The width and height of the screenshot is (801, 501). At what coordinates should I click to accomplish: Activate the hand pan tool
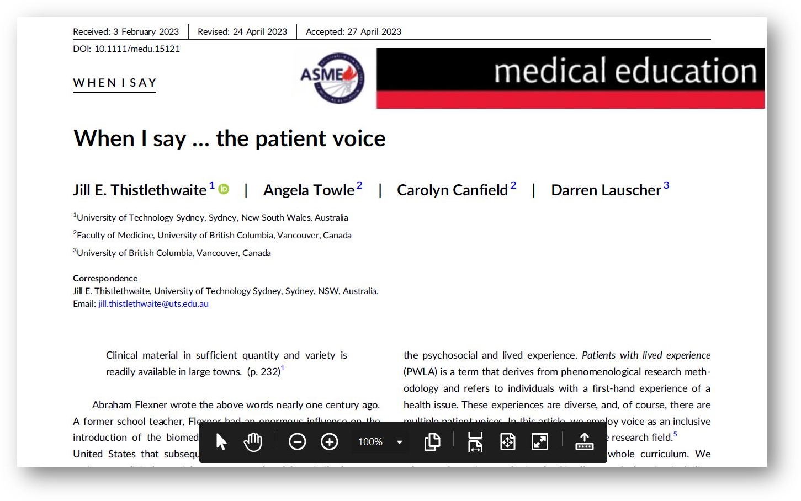253,442
